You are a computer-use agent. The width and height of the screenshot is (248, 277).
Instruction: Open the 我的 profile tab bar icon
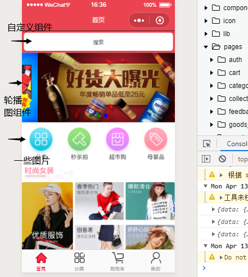point(156,258)
